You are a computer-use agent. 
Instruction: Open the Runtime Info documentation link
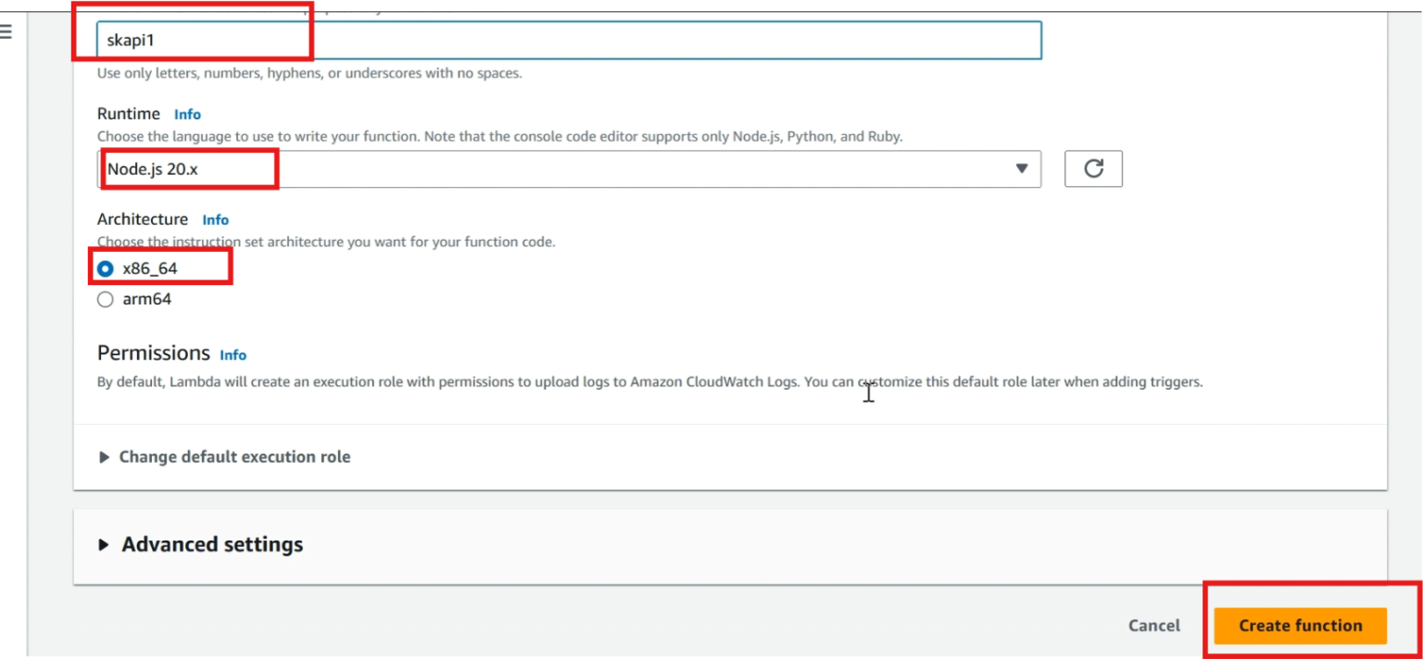[187, 114]
